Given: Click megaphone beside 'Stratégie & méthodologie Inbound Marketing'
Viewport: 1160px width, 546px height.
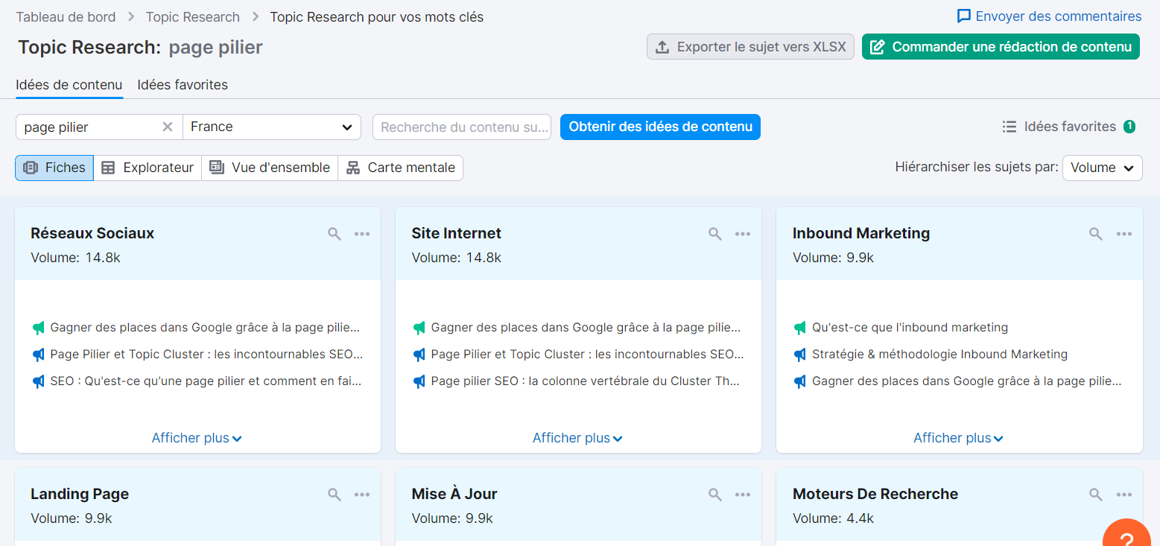Looking at the screenshot, I should click(x=800, y=355).
